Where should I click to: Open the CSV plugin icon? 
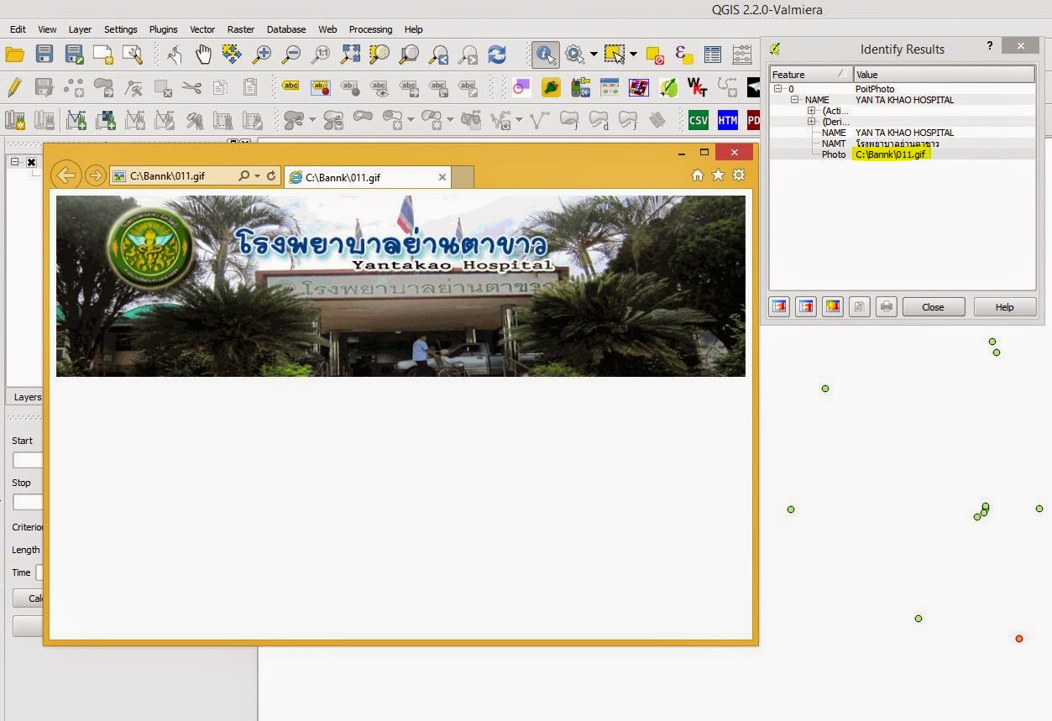(x=699, y=120)
